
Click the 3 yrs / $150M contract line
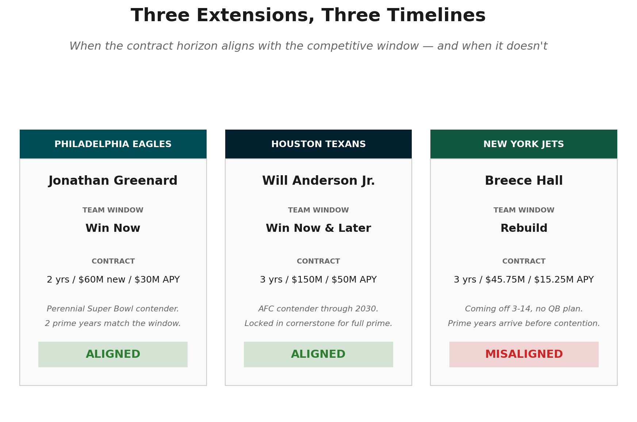click(x=318, y=280)
